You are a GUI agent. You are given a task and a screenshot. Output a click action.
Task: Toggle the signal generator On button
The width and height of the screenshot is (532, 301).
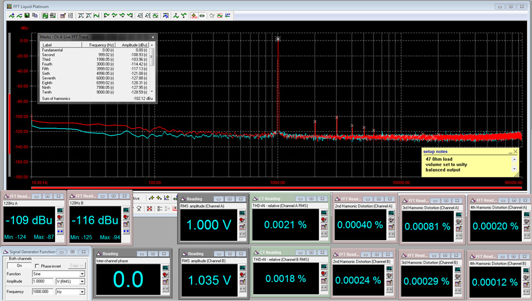click(19, 266)
